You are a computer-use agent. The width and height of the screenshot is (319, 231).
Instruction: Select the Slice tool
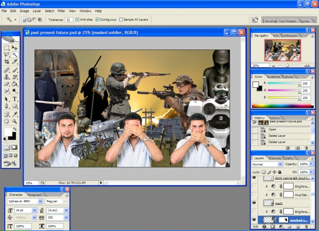click(14, 61)
